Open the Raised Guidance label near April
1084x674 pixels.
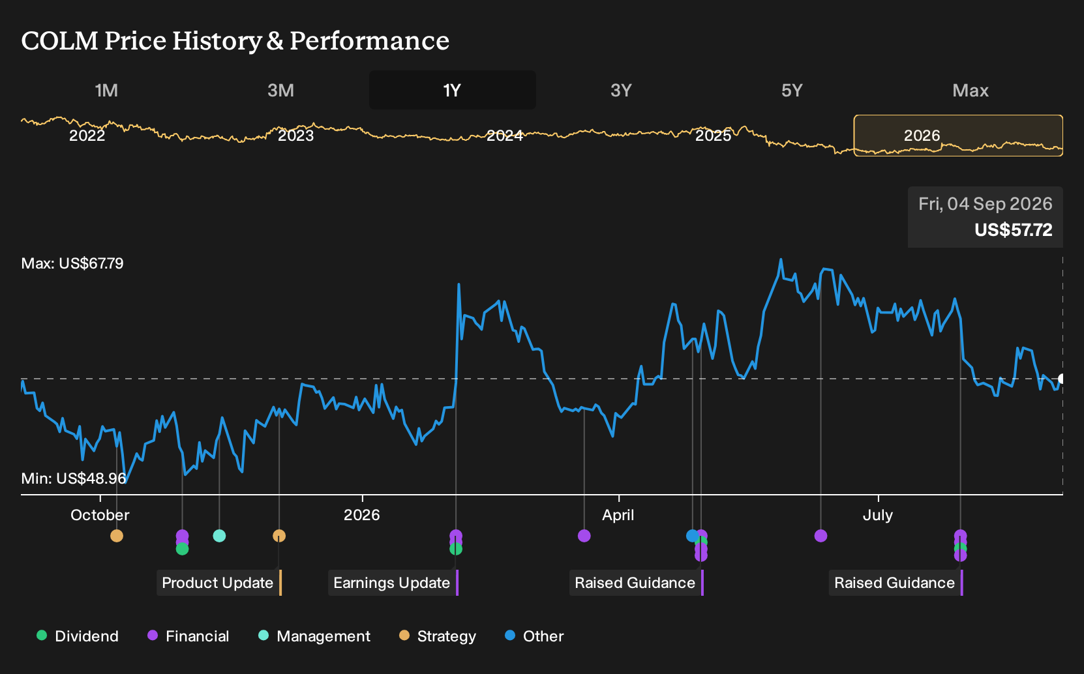pyautogui.click(x=637, y=583)
